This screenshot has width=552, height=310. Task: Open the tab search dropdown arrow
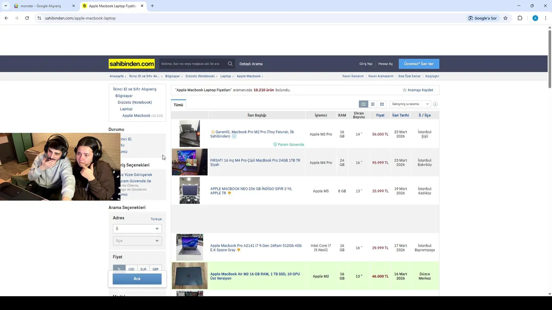6,6
